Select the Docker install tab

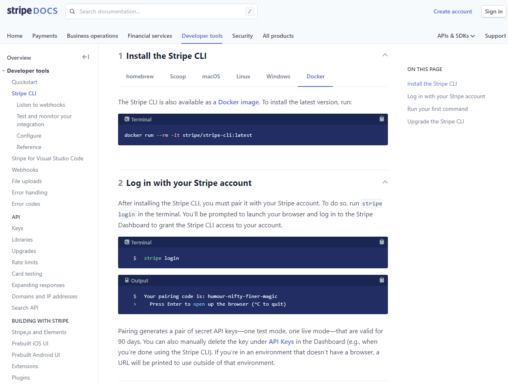coord(315,76)
